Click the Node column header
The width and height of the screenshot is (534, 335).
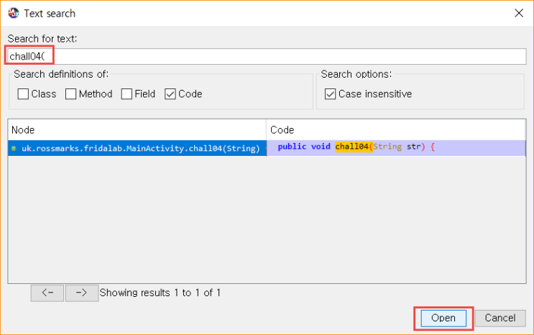tap(137, 130)
